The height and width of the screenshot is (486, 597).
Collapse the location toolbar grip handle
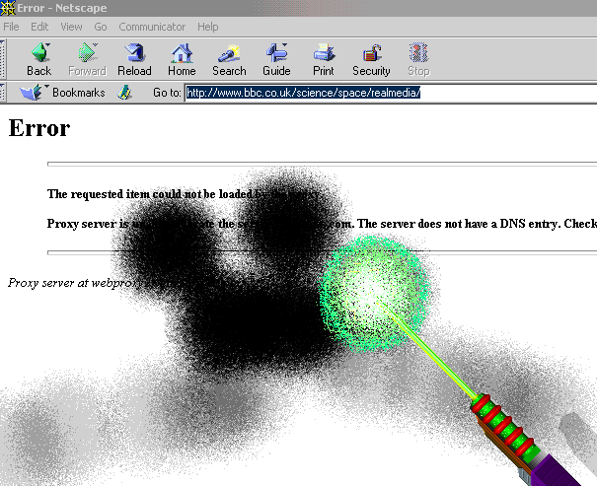pos(3,93)
